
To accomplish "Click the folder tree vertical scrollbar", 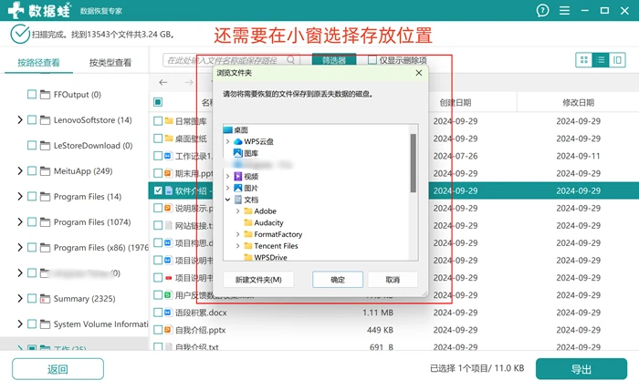I will coord(414,163).
